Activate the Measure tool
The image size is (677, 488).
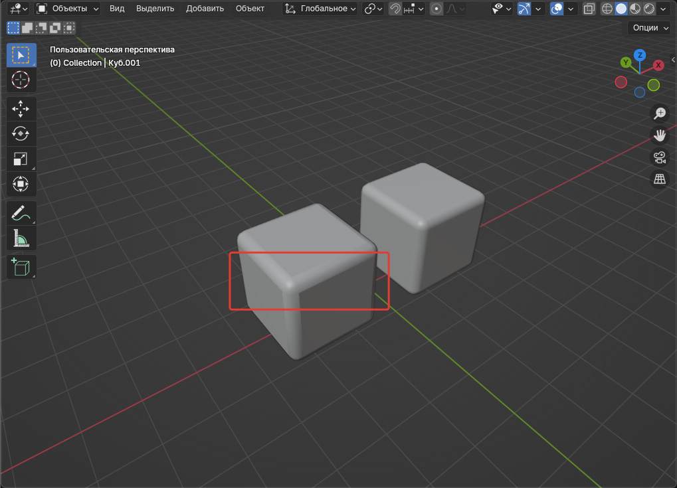pyautogui.click(x=21, y=238)
